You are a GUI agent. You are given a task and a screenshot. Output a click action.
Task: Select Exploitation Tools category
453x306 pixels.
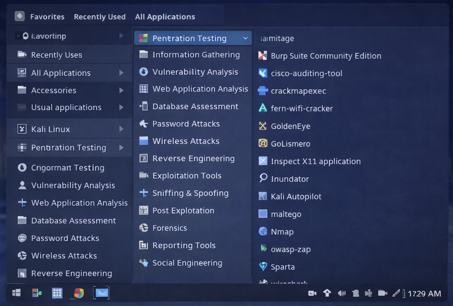193,175
